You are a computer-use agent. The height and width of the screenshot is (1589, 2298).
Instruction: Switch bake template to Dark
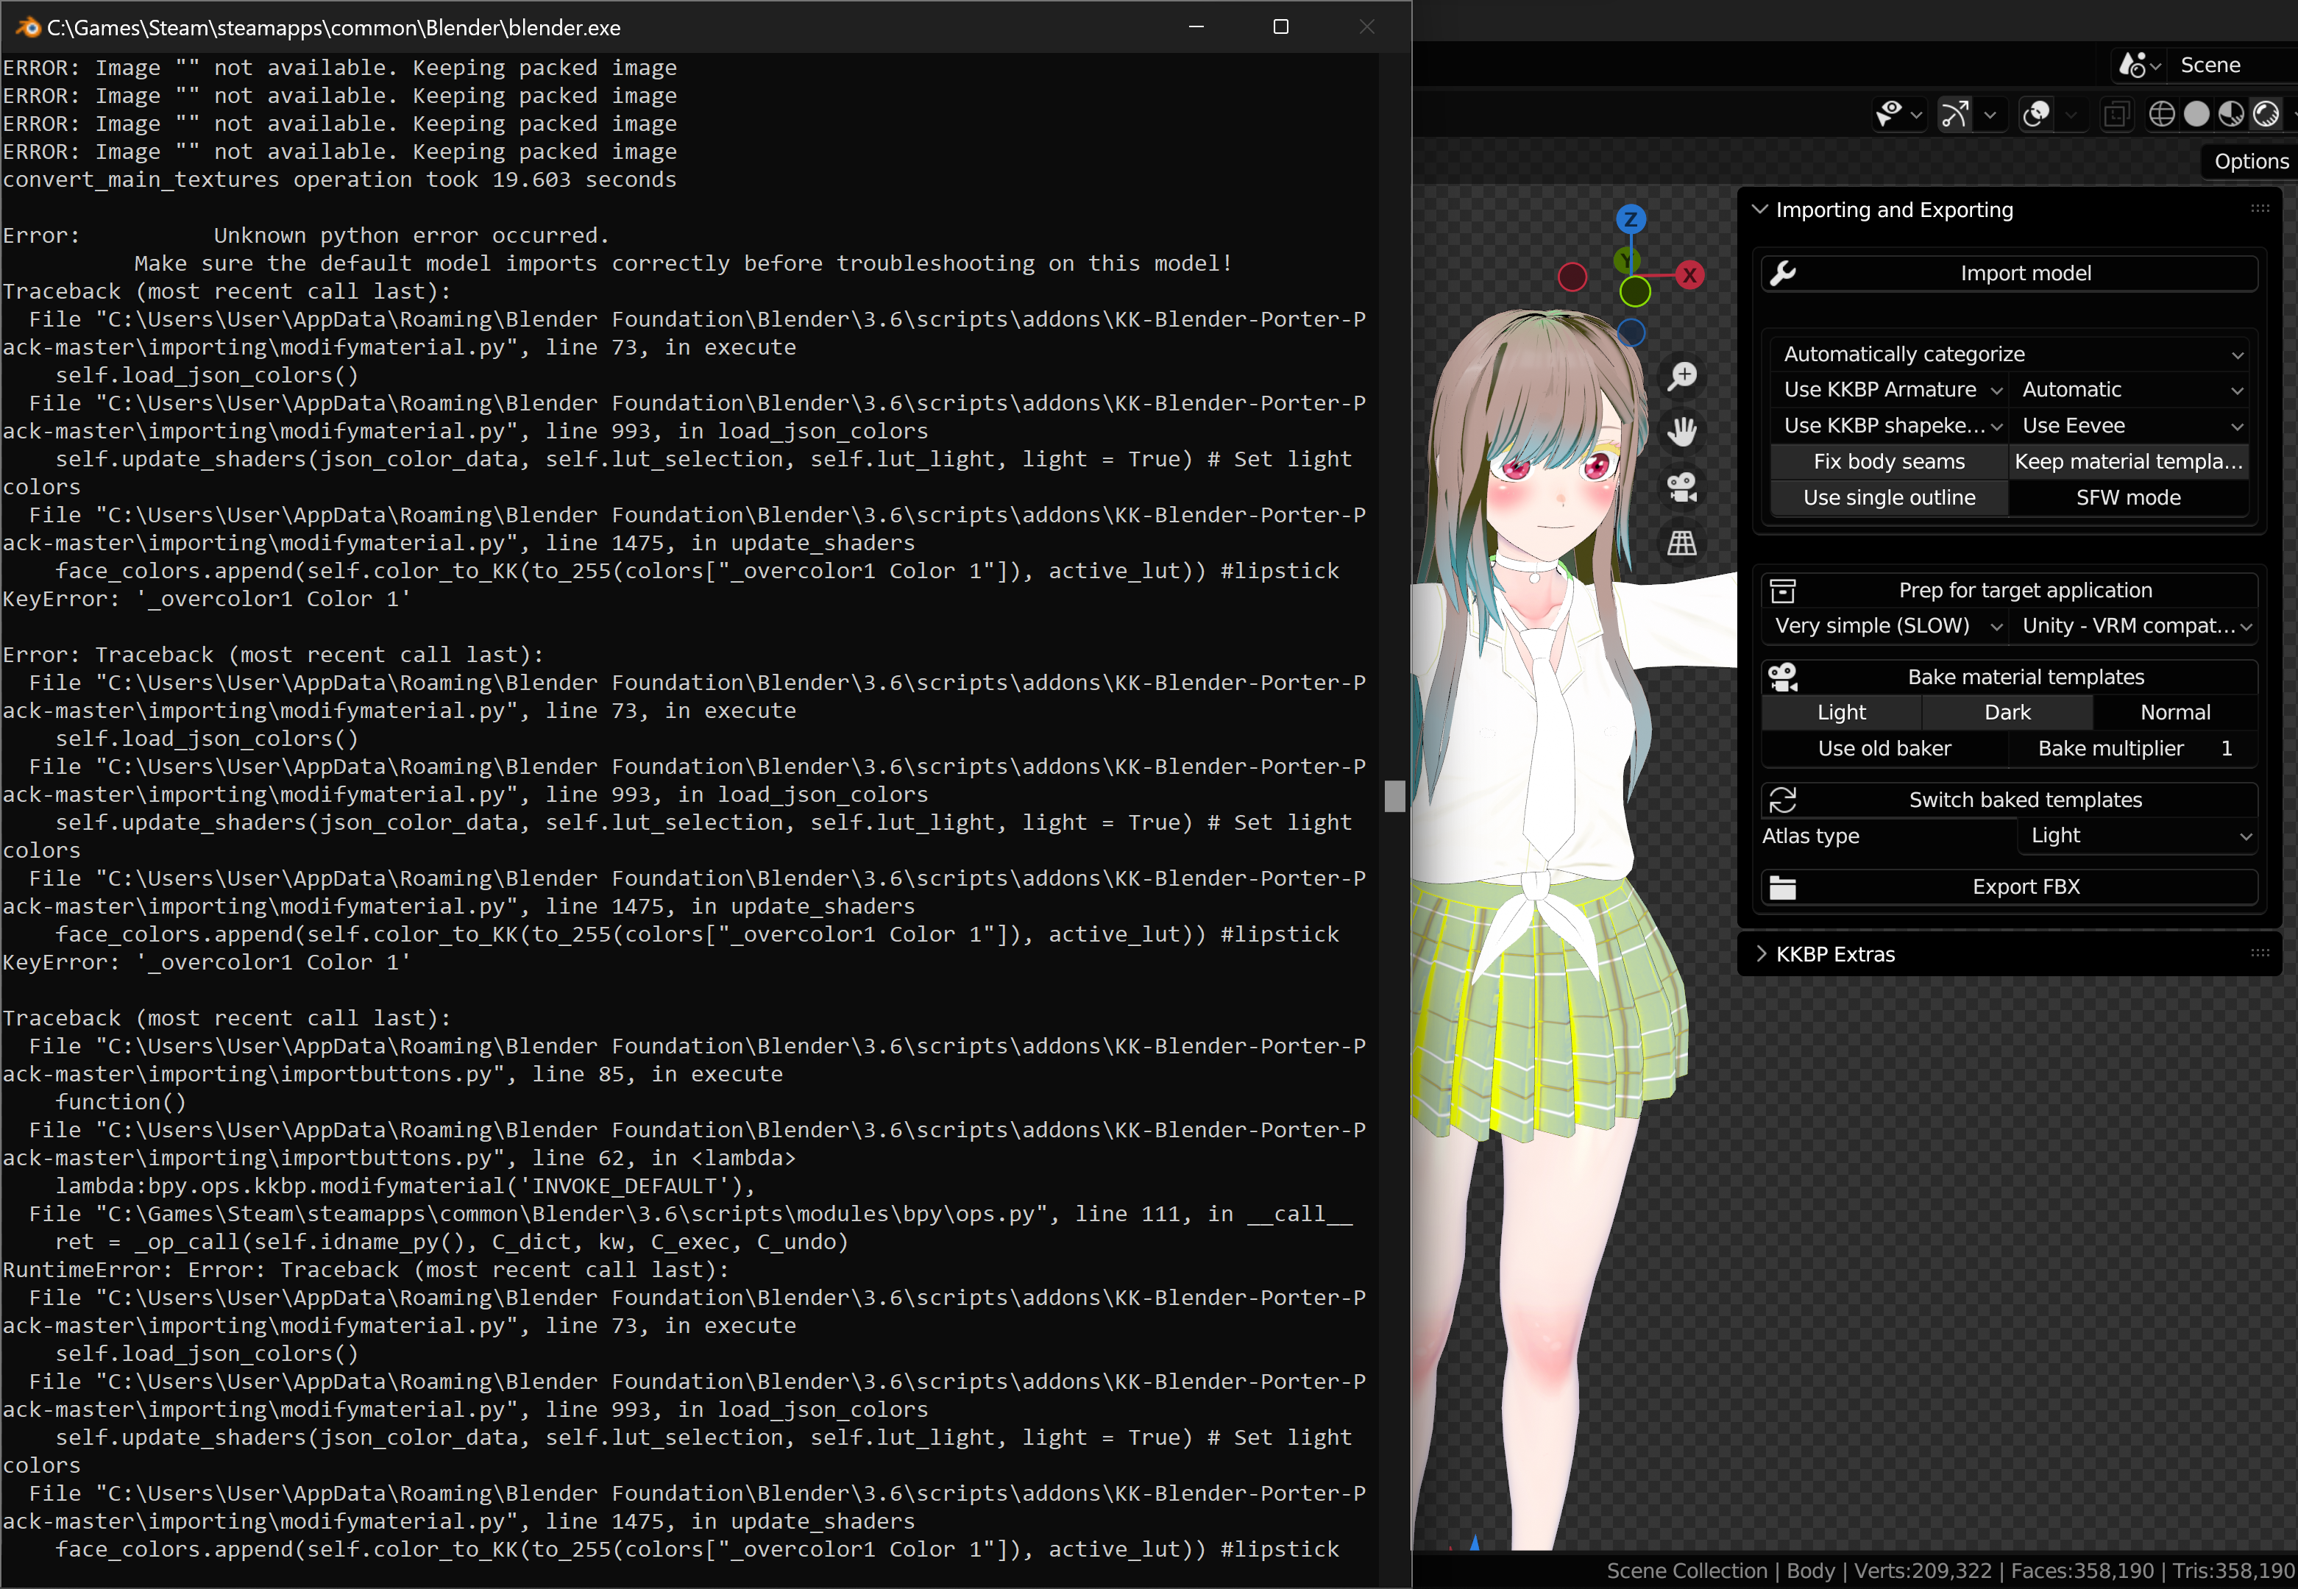[2007, 711]
